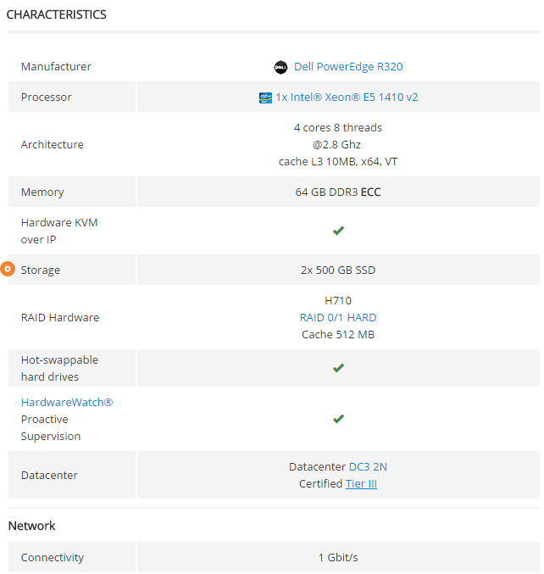The image size is (544, 574).
Task: Click the Hot-swappable hard drives checkmark
Action: pos(338,368)
